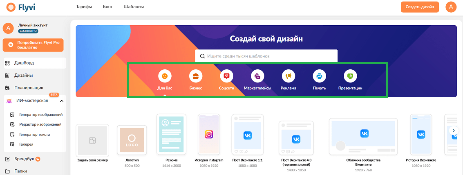
Task: Click the BETA badge
Action: point(54,95)
